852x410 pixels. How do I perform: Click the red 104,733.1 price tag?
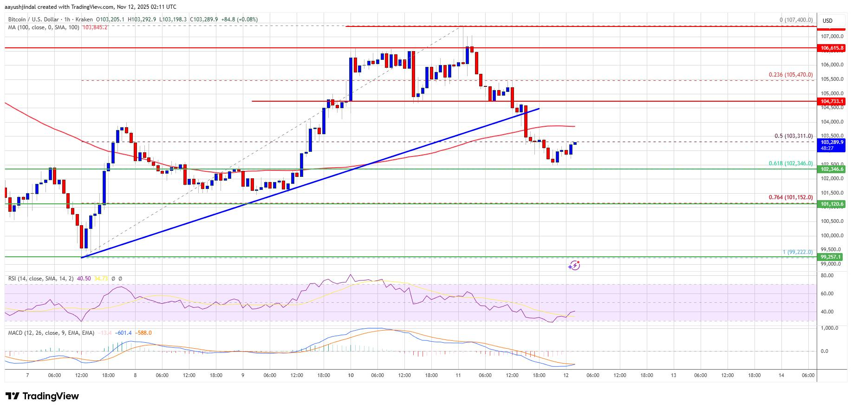tap(832, 101)
